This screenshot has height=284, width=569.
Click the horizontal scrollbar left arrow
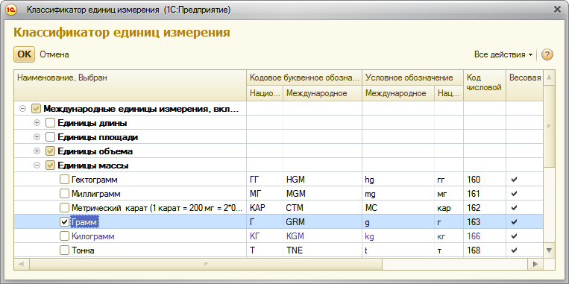[x=22, y=264]
